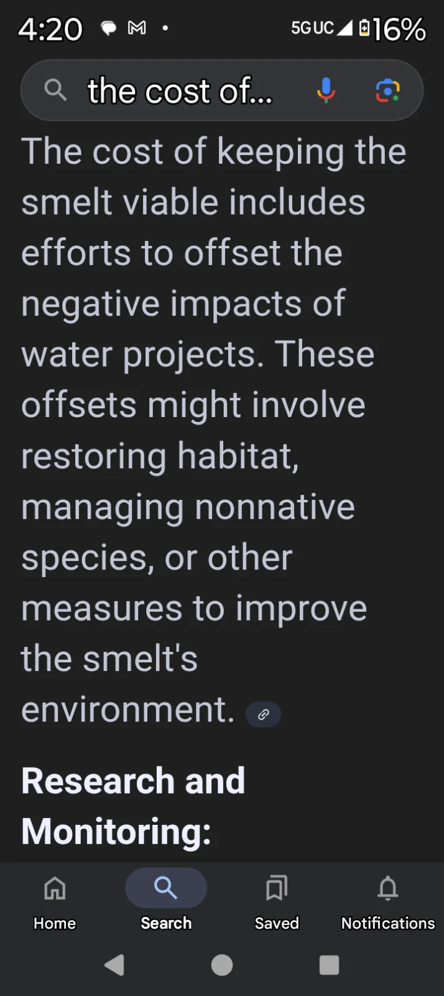
Task: Tap the Notifications bell icon
Action: [387, 888]
